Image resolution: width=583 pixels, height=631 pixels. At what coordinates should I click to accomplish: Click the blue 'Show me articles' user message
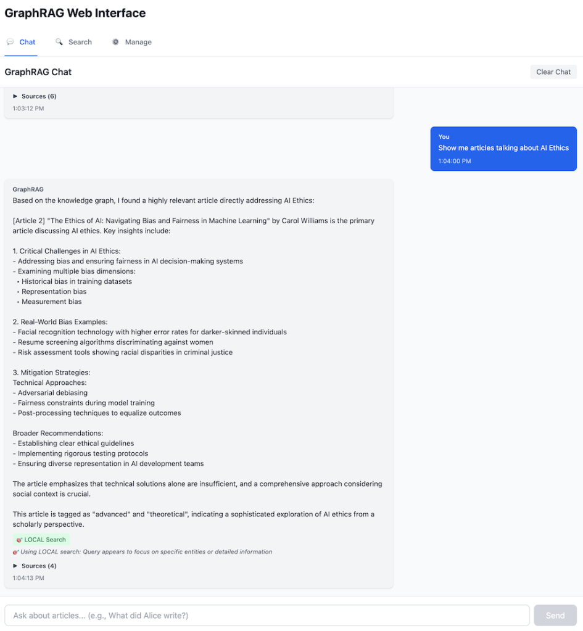pos(503,148)
